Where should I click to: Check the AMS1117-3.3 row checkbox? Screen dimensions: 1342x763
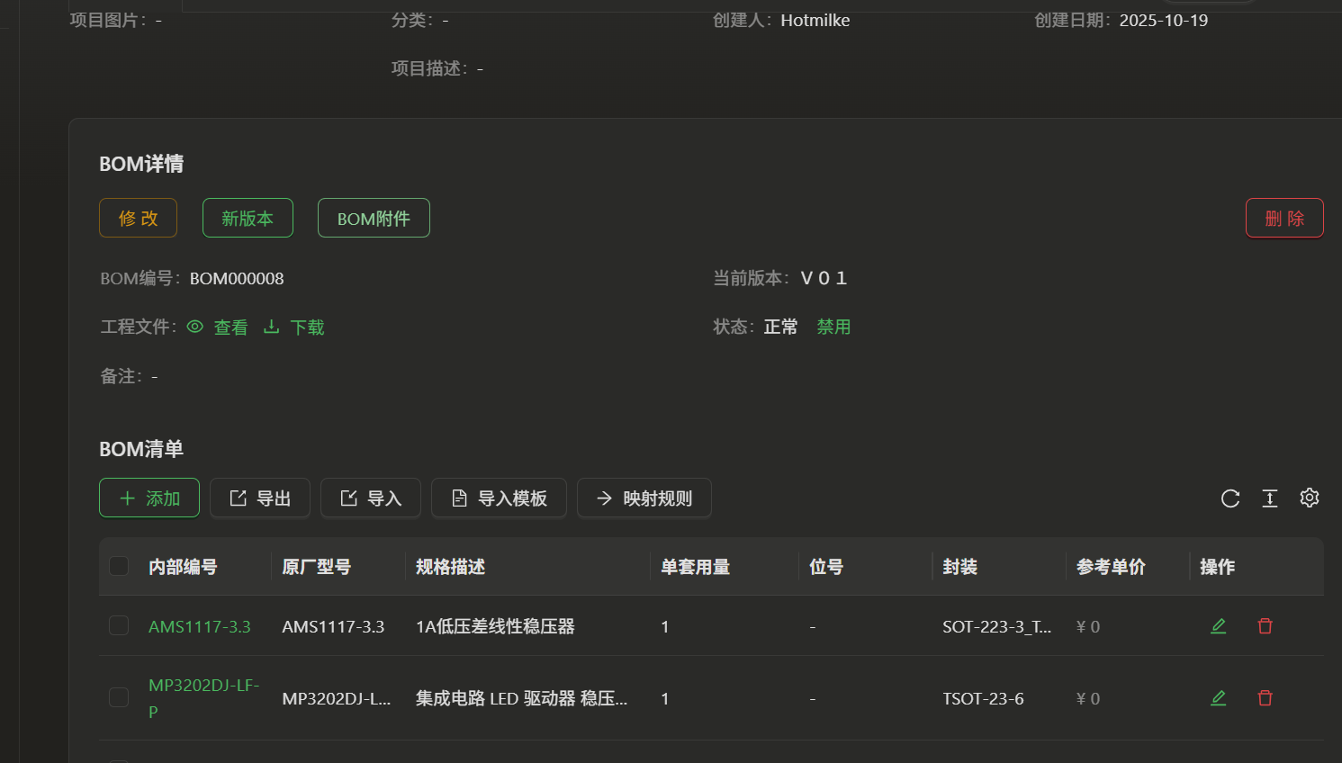pyautogui.click(x=119, y=625)
